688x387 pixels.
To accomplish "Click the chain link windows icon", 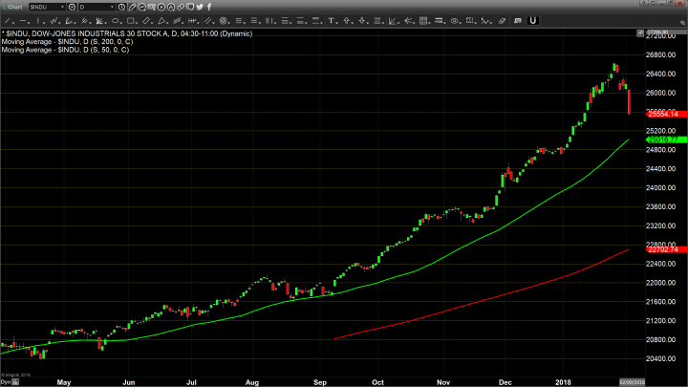I will click(x=181, y=7).
